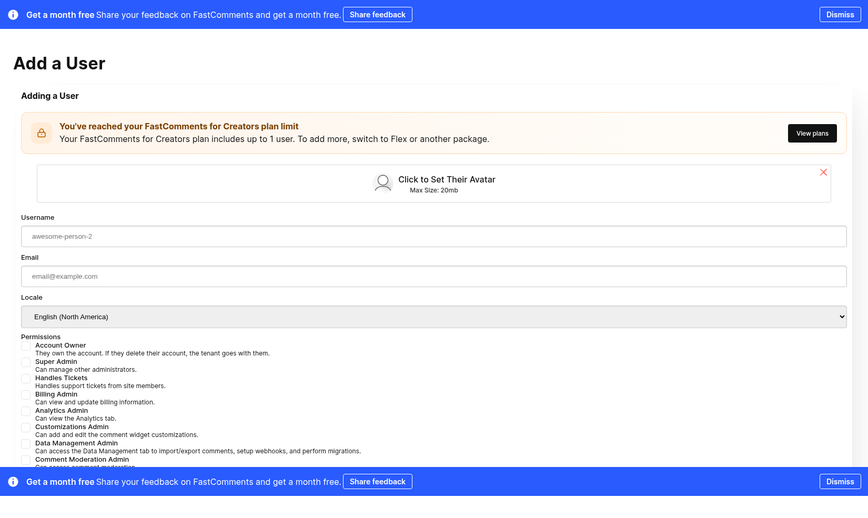Dismiss the bottom feedback banner

[840, 482]
